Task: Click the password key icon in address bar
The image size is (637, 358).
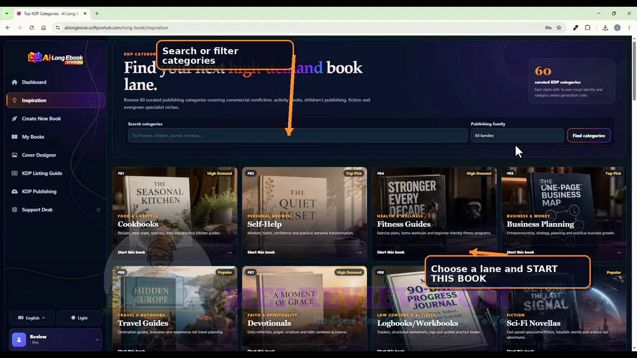Action: point(548,27)
